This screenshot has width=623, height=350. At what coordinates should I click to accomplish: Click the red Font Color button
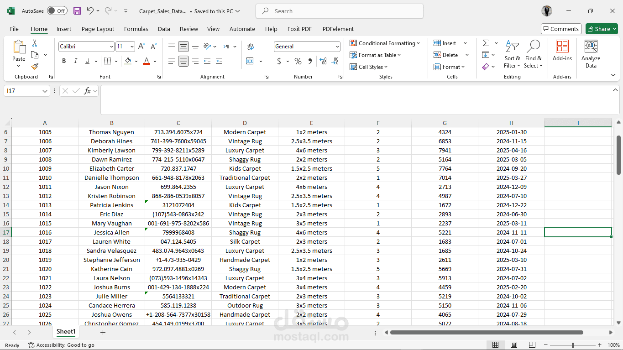147,61
